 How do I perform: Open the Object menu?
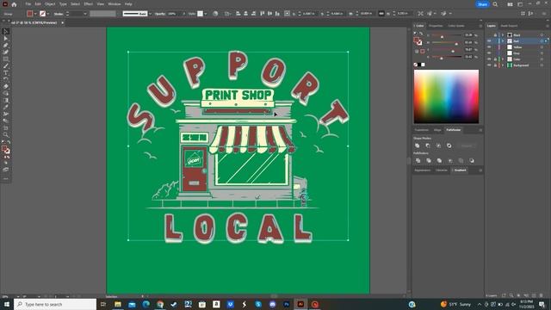[x=50, y=4]
